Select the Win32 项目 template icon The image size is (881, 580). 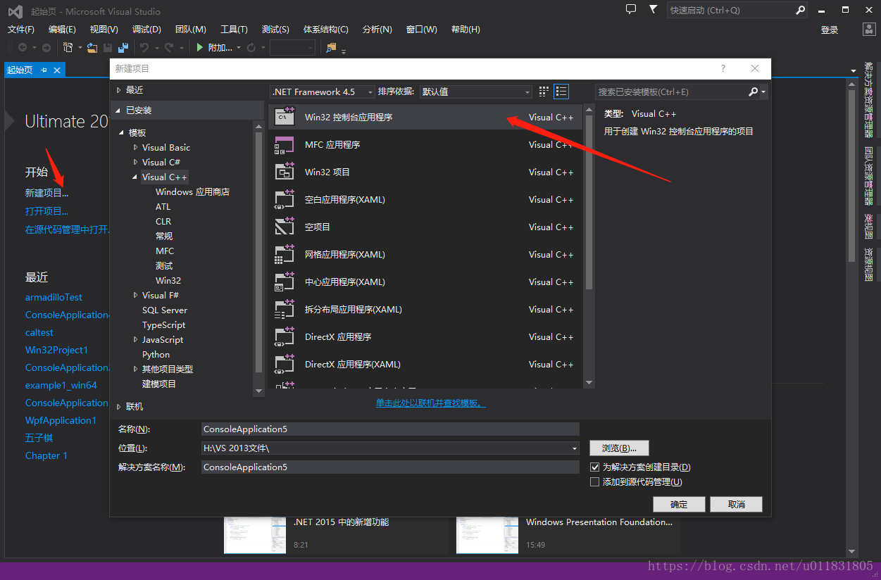[x=284, y=172]
